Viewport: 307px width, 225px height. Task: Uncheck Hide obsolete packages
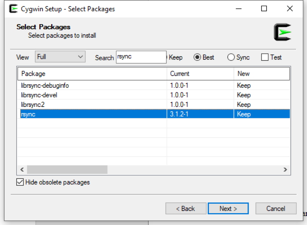point(20,182)
